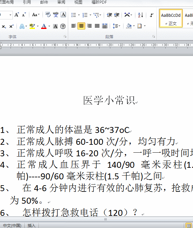Click the horizontal scrollbar thumb
Viewport: 193px width, 228px height.
pos(105,219)
